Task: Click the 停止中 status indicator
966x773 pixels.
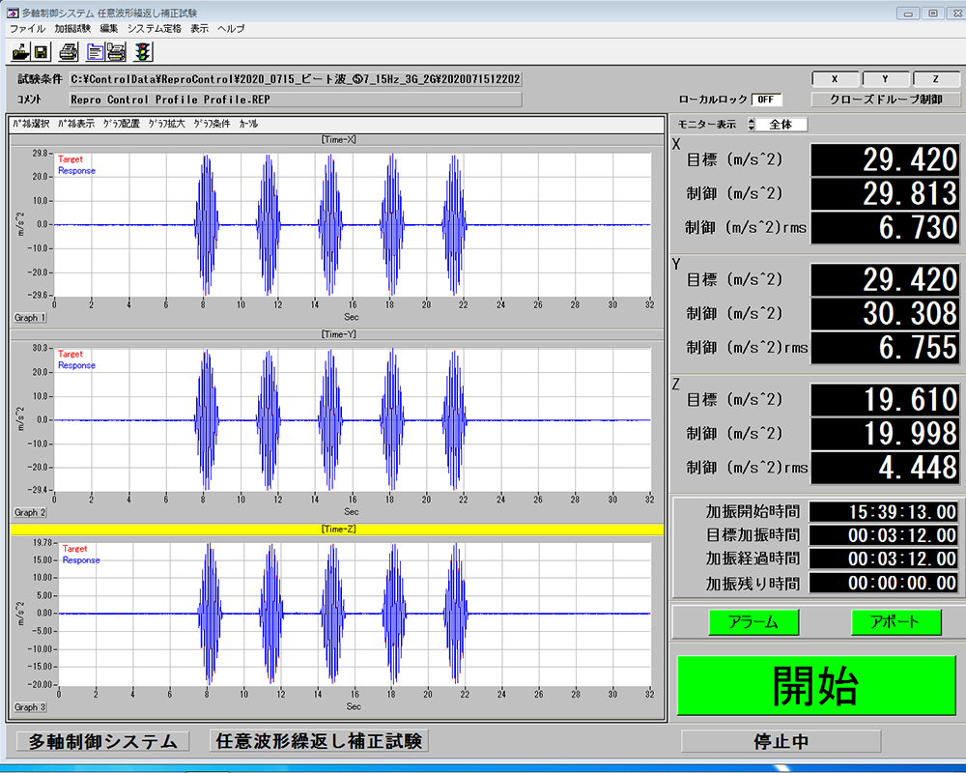Action: [x=781, y=741]
